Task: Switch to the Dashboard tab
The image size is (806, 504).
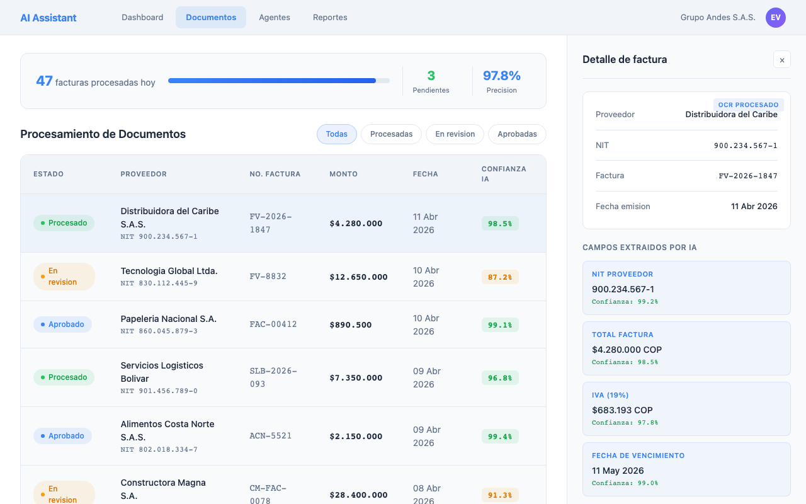Action: [142, 17]
